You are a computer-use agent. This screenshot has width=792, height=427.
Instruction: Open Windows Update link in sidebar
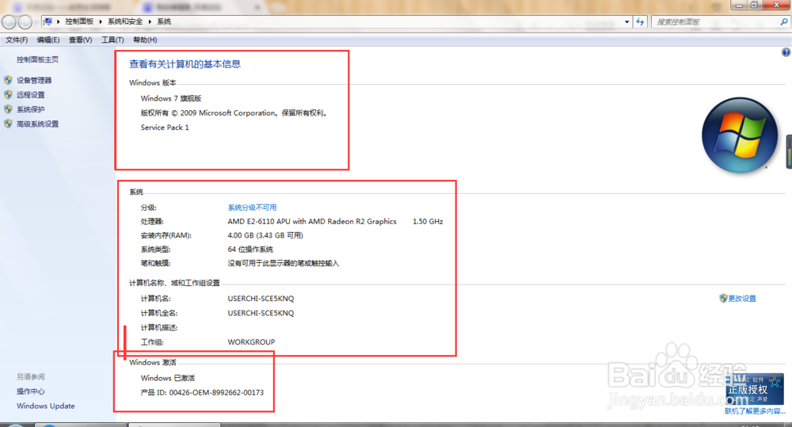coord(45,406)
